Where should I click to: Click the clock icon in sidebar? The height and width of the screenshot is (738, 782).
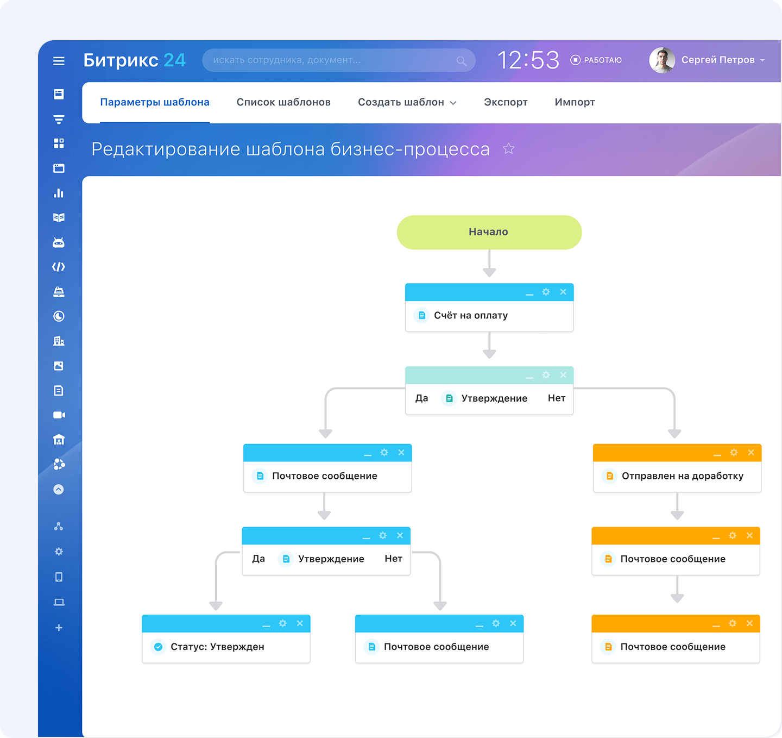pos(59,316)
